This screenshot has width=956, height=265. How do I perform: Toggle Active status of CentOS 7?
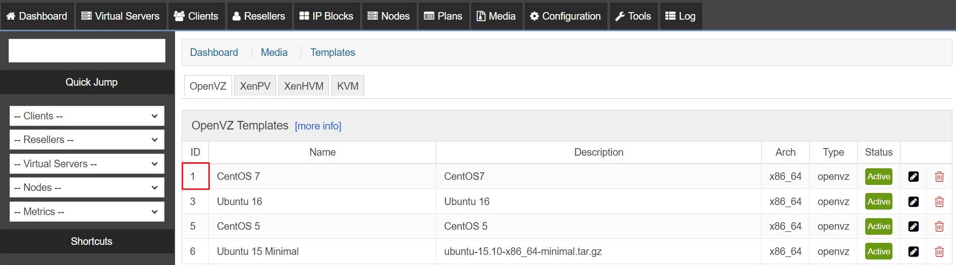[878, 177]
